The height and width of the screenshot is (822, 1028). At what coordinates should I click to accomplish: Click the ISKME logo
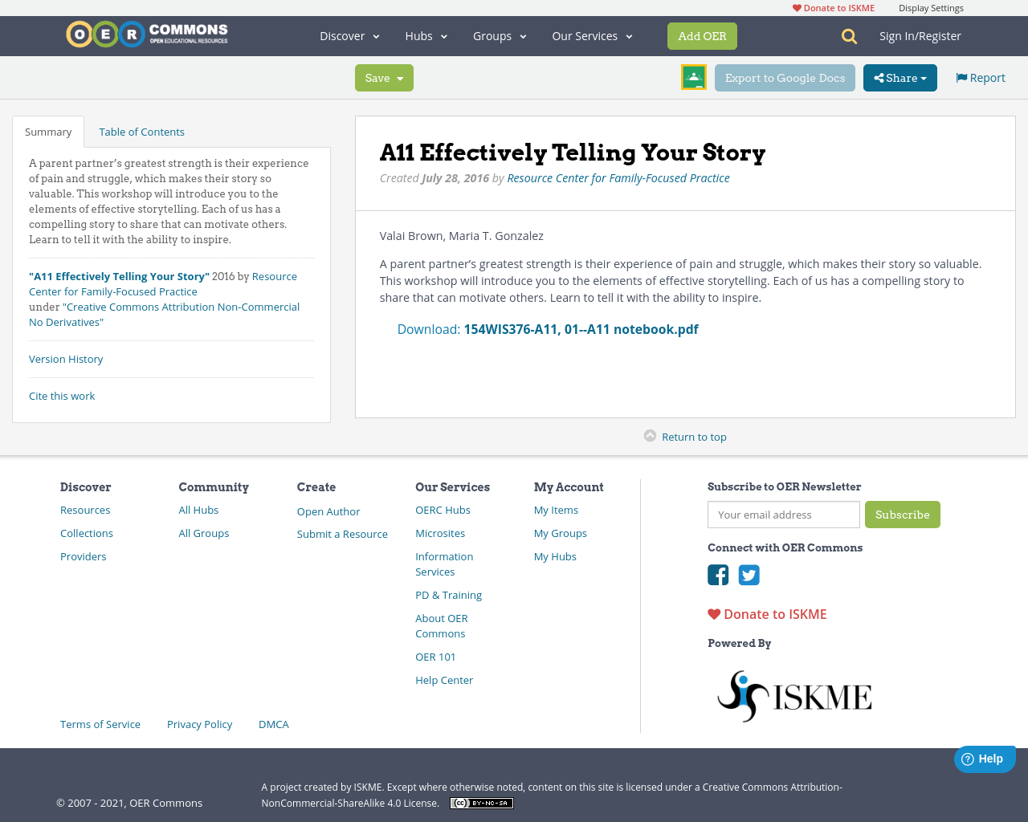coord(793,695)
